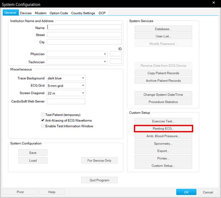
Task: Enable Test Patient (temporary) checkbox
Action: tap(43, 115)
